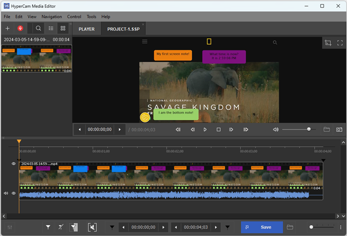The height and width of the screenshot is (236, 347).
Task: Take a snapshot with camera icon
Action: pos(339,129)
